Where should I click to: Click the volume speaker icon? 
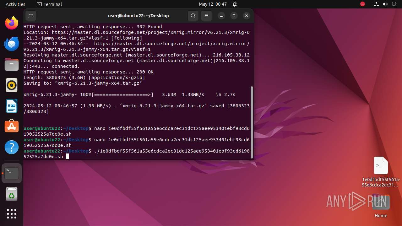[x=385, y=4]
